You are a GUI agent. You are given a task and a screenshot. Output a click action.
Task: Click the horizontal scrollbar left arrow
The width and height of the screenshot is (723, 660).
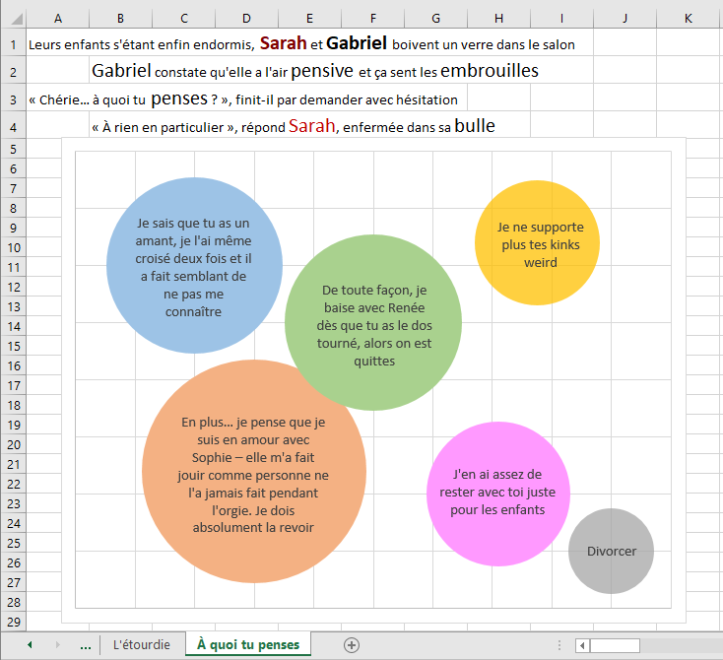[x=582, y=645]
